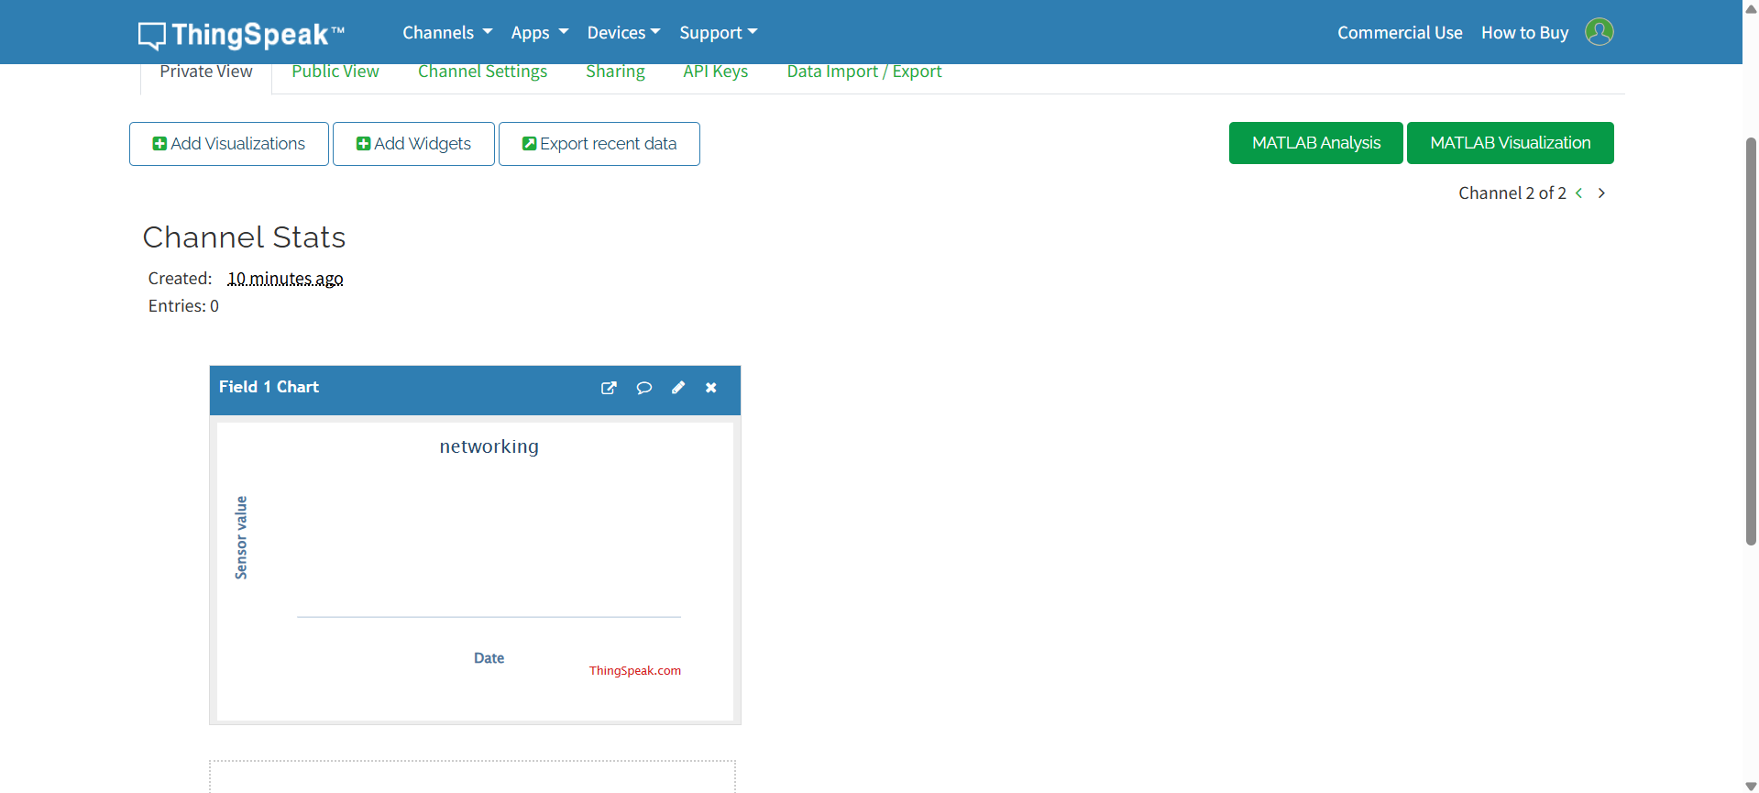Click the '10 minutes ago' created timestamp

click(x=285, y=279)
